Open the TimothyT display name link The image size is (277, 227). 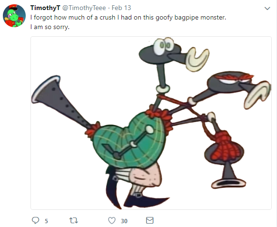(45, 8)
